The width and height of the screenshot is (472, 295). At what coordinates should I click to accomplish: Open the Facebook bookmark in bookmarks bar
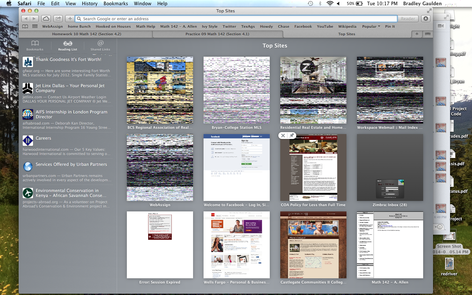point(303,27)
